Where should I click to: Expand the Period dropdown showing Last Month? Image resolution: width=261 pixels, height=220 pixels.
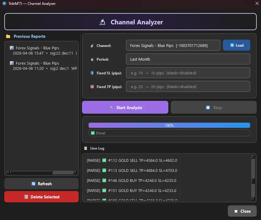(x=188, y=59)
